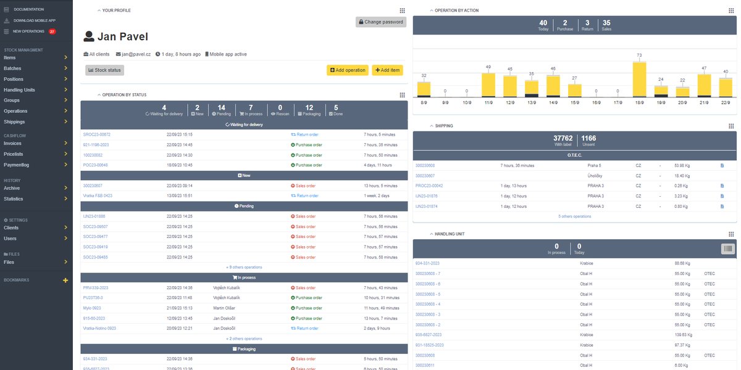Open the grid icon in Shipping panel header

coord(731,126)
